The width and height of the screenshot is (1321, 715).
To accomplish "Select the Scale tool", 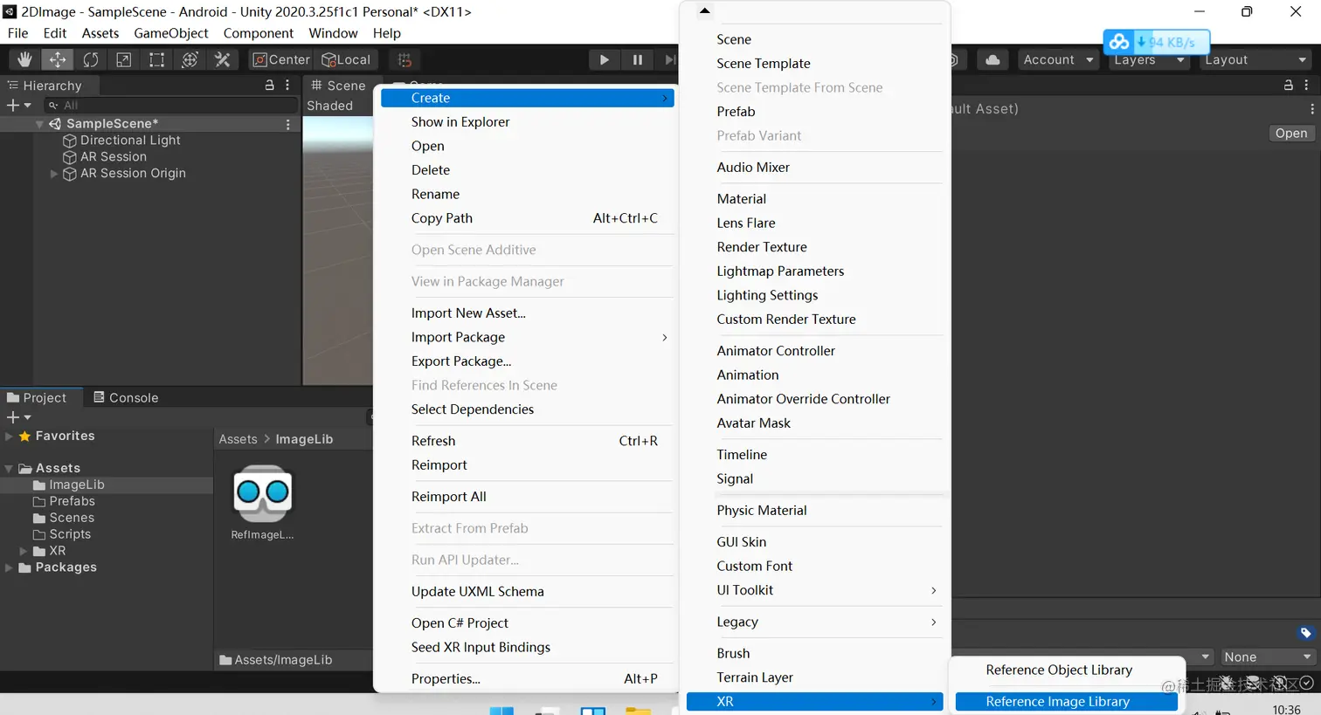I will (123, 59).
